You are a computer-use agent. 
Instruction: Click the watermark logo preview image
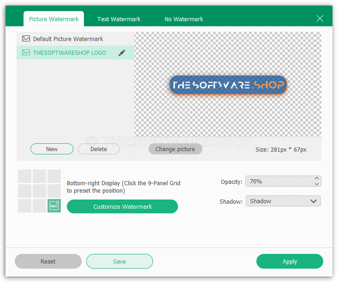(x=228, y=85)
